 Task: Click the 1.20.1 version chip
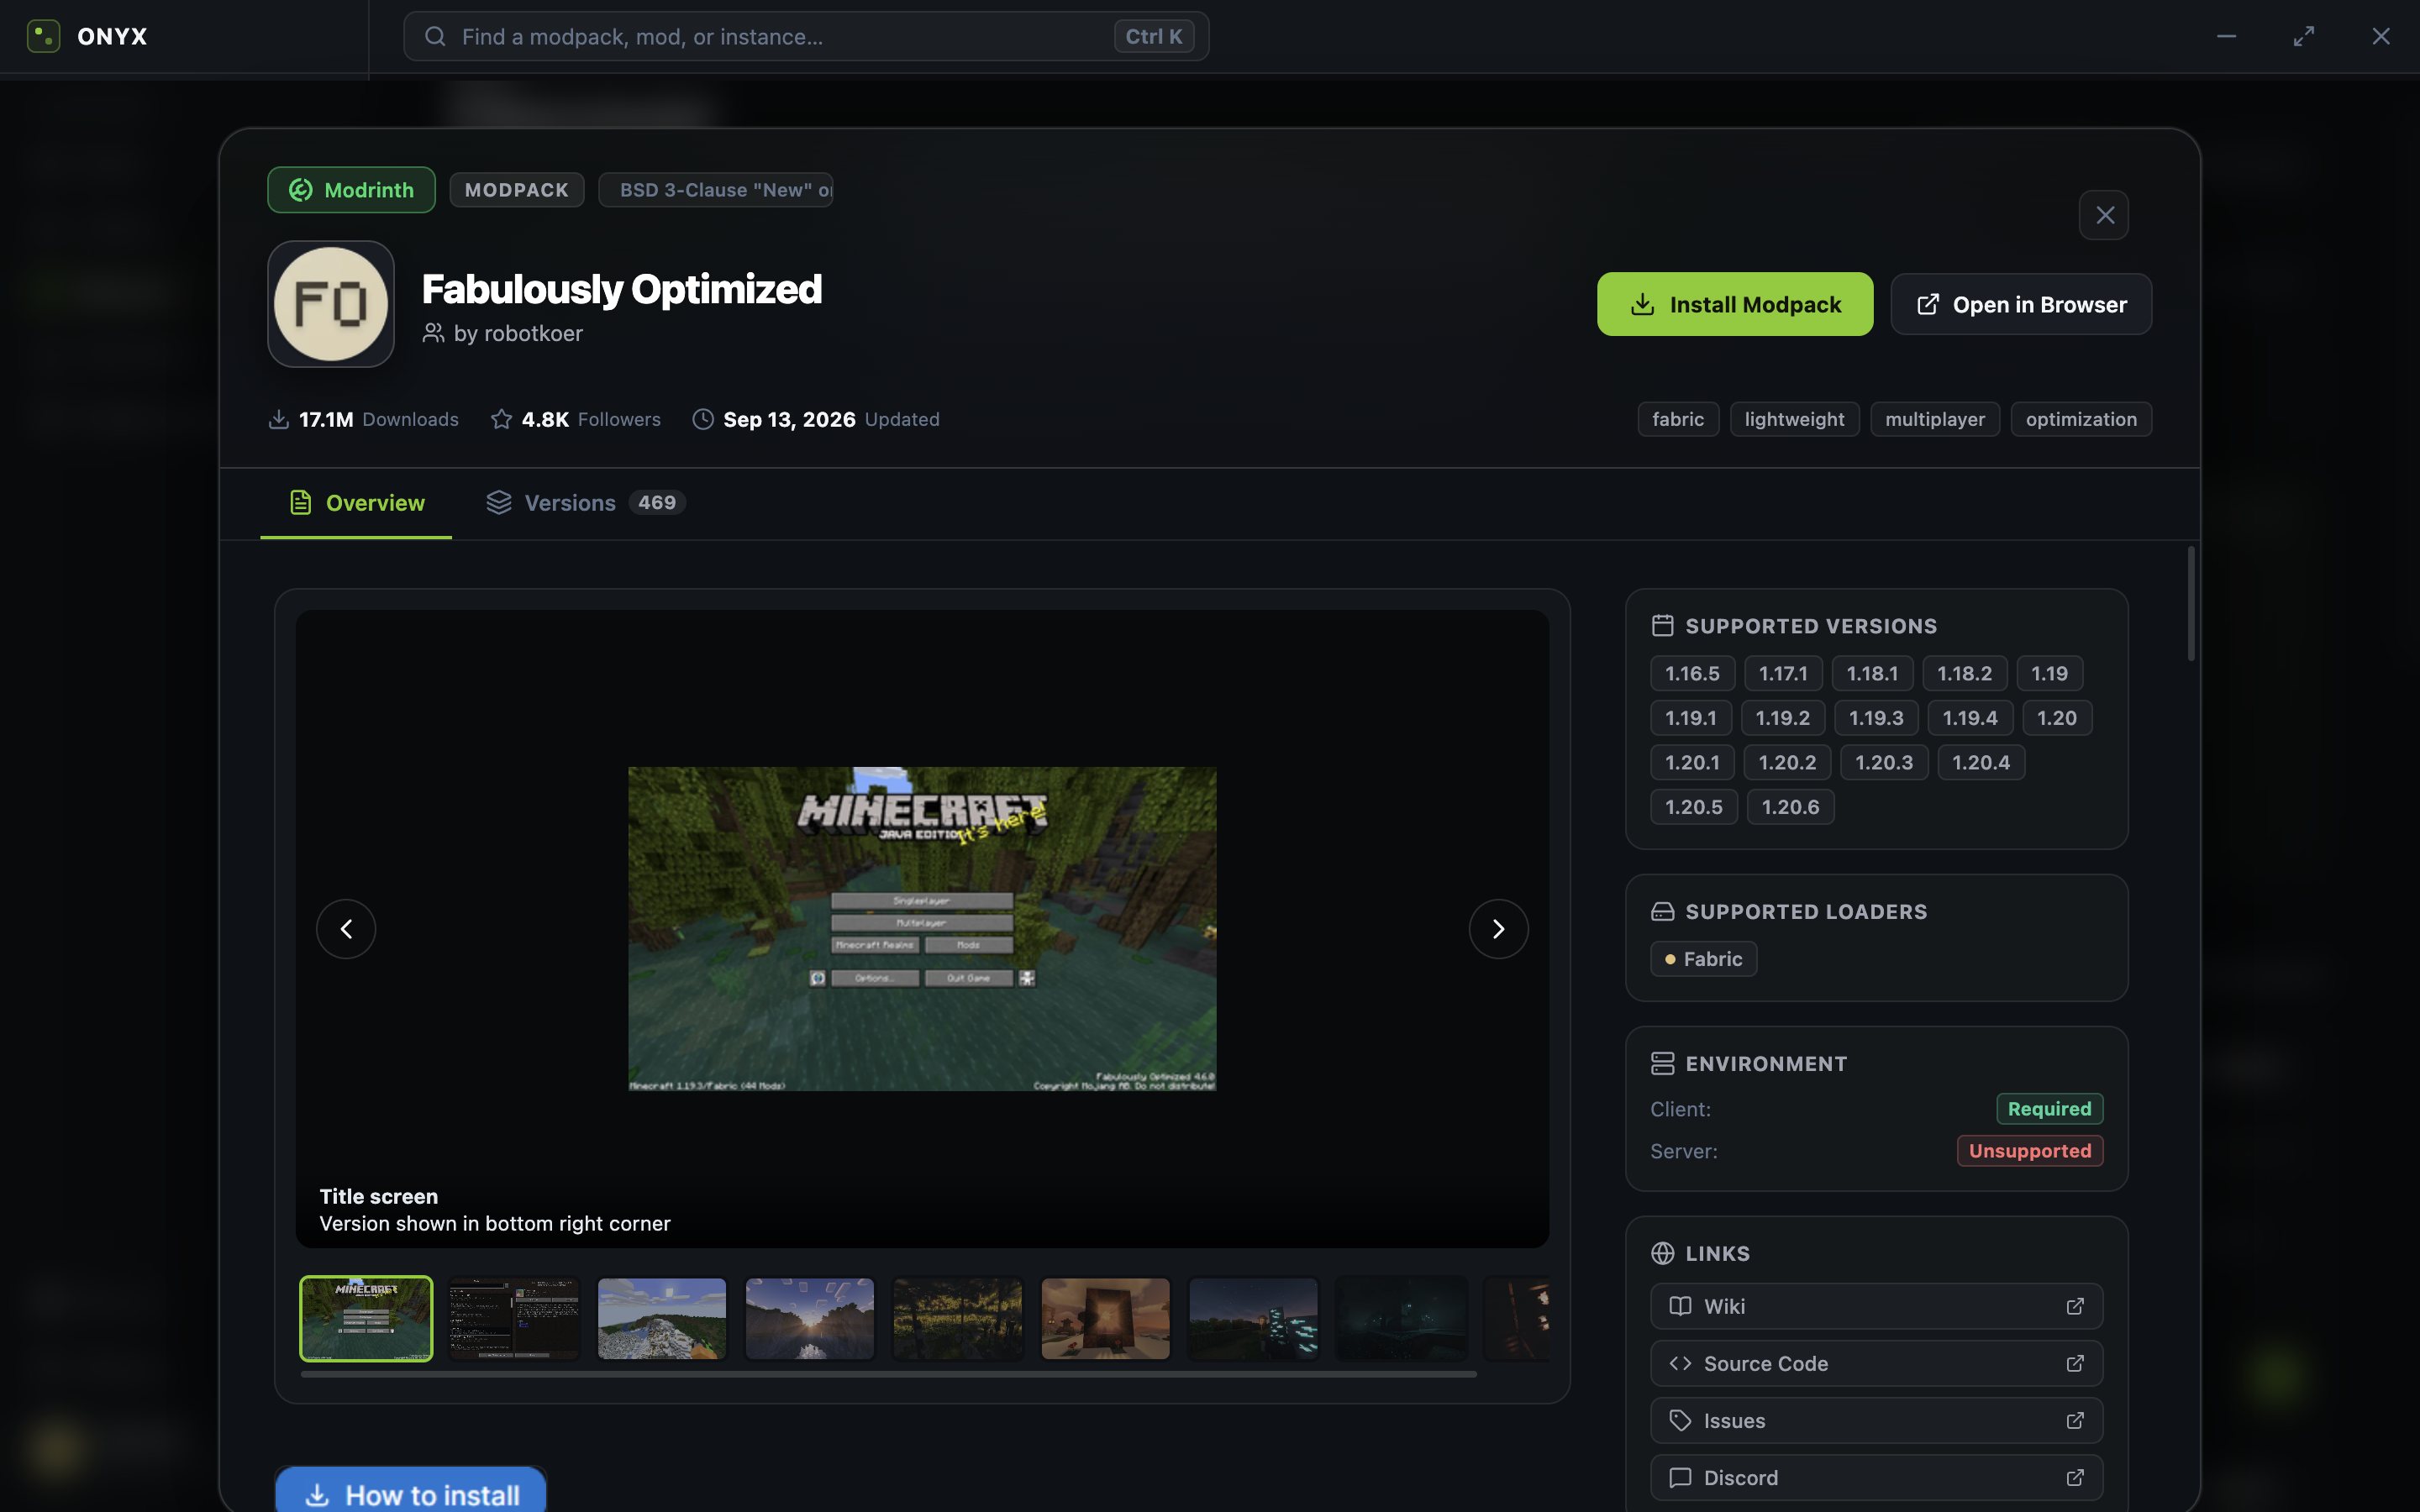[1692, 762]
